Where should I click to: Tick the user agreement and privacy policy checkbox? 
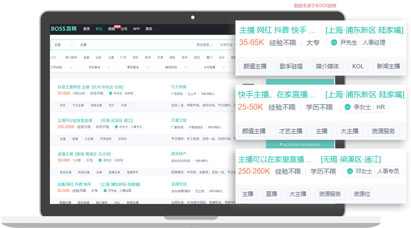coord(281,144)
